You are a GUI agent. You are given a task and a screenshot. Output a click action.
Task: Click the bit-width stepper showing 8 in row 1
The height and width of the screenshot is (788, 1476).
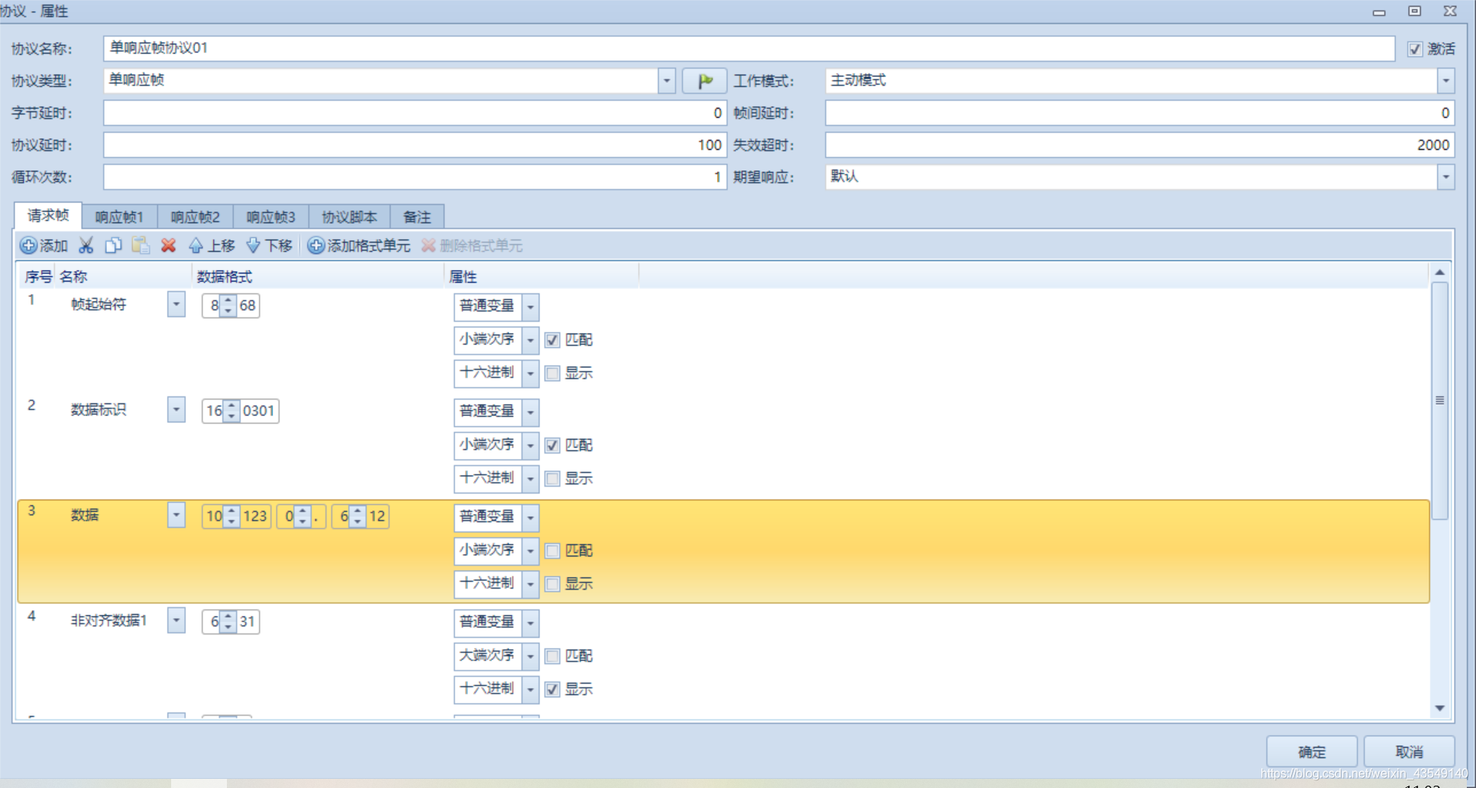point(228,305)
